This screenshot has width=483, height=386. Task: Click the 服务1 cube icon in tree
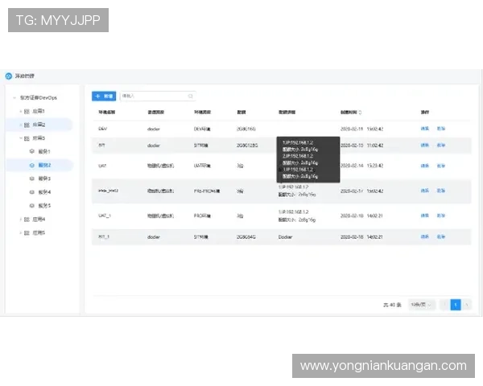tap(32, 151)
